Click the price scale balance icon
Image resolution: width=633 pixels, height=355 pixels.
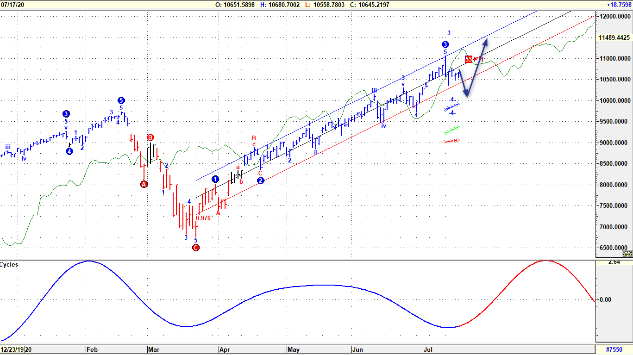pos(627,254)
